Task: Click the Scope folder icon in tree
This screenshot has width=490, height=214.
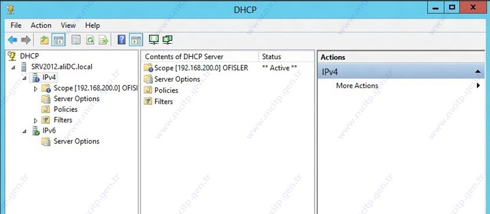Action: [x=46, y=88]
